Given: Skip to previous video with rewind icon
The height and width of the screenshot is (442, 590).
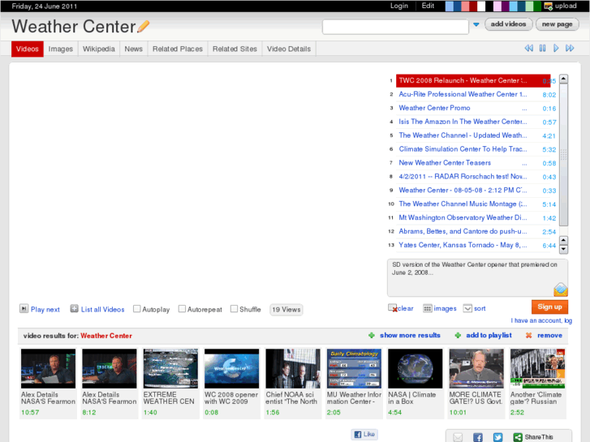Looking at the screenshot, I should click(x=528, y=48).
